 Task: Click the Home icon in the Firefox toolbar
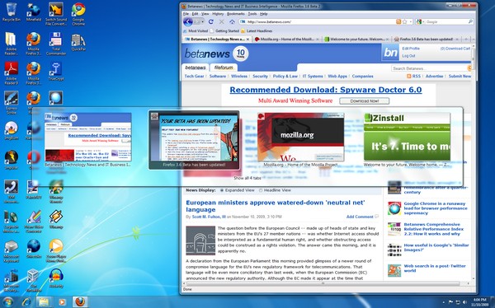coord(232,21)
